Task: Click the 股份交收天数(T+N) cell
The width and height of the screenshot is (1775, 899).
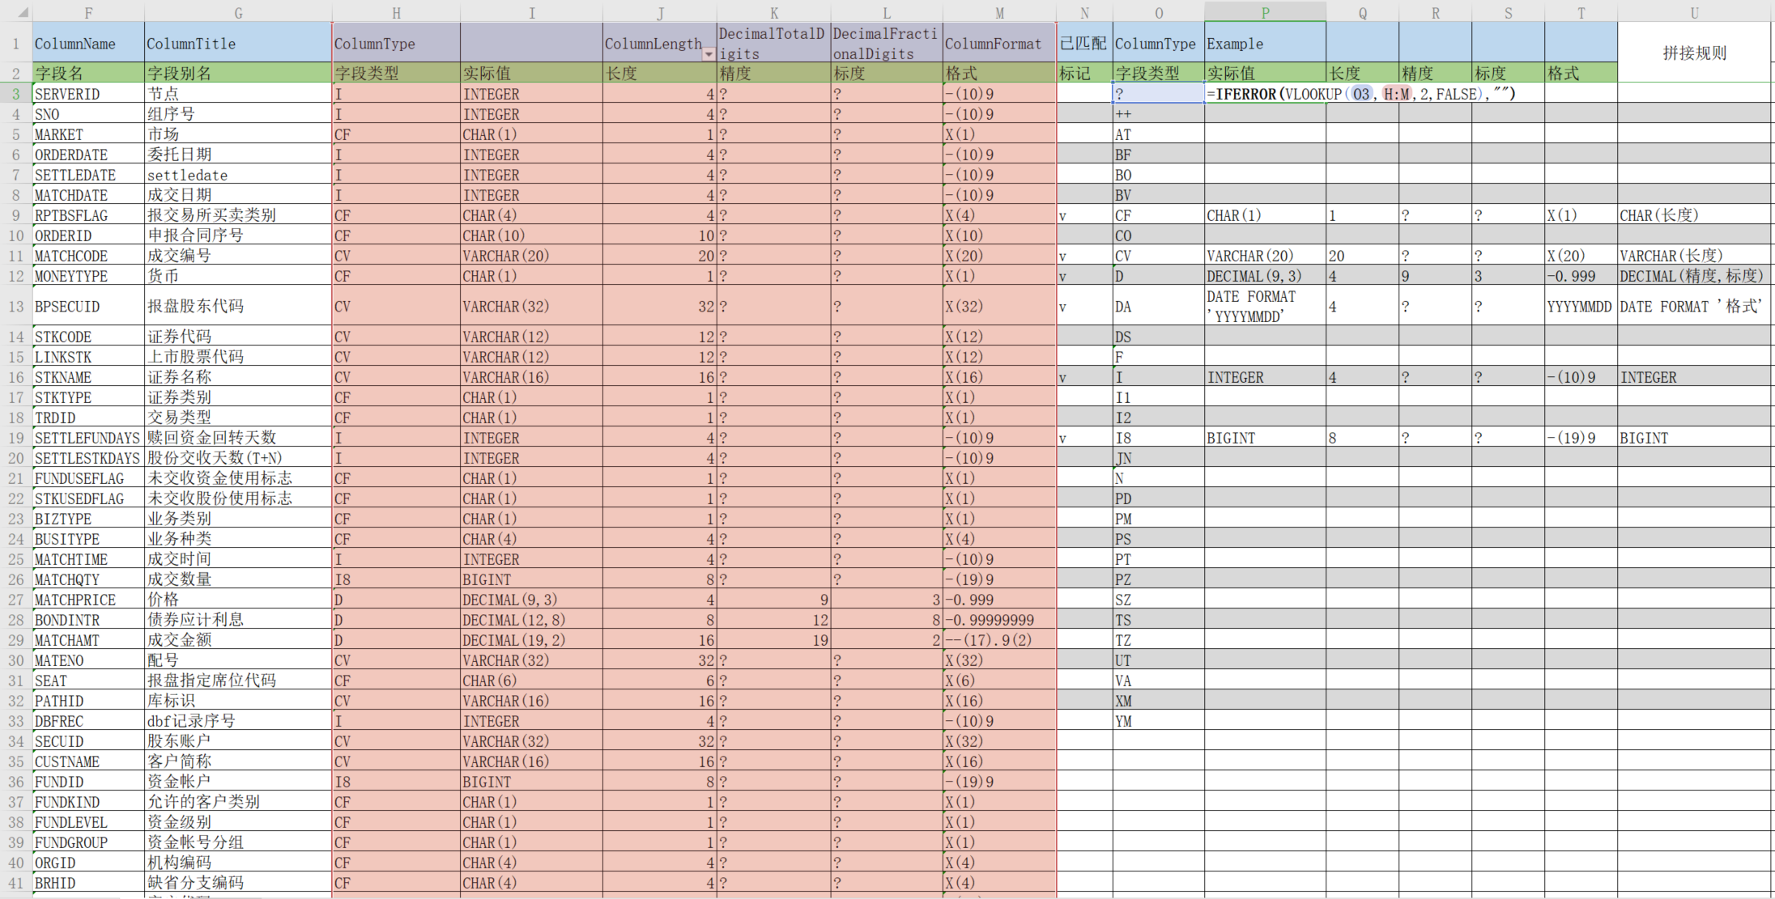Action: (238, 458)
